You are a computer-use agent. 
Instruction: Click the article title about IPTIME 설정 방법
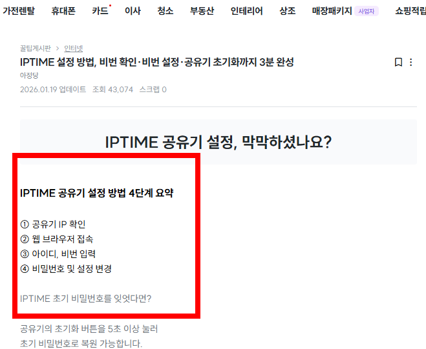pyautogui.click(x=157, y=62)
